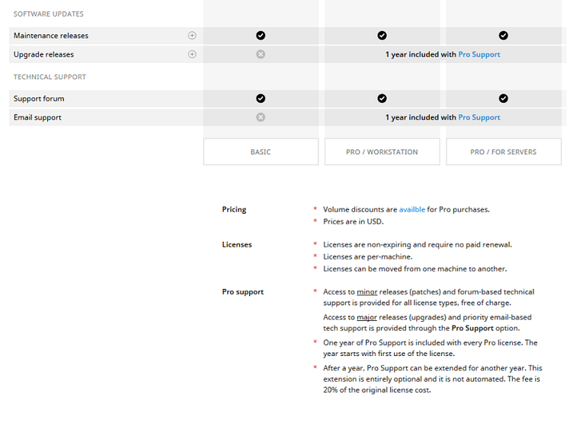Click the Maintenance releases row label
The width and height of the screenshot is (573, 429).
[x=51, y=36]
